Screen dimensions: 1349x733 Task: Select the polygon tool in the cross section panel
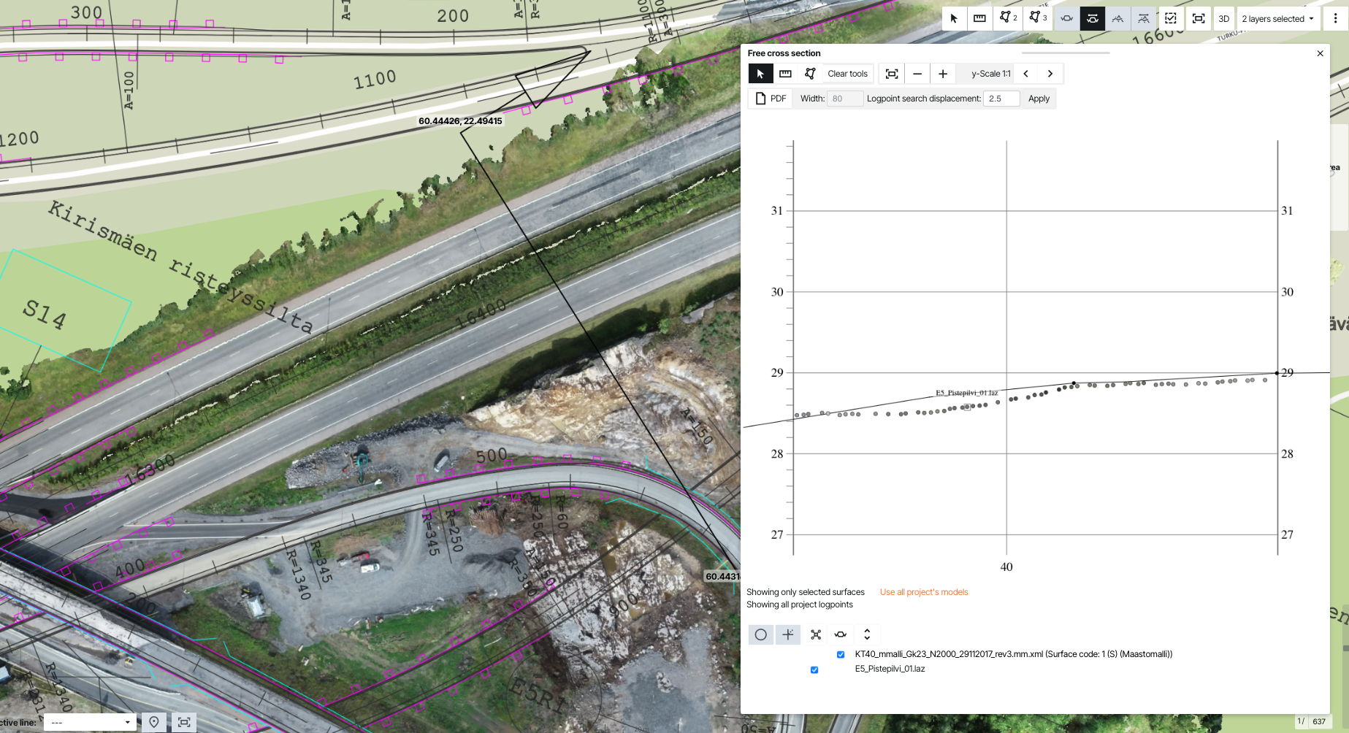[809, 73]
